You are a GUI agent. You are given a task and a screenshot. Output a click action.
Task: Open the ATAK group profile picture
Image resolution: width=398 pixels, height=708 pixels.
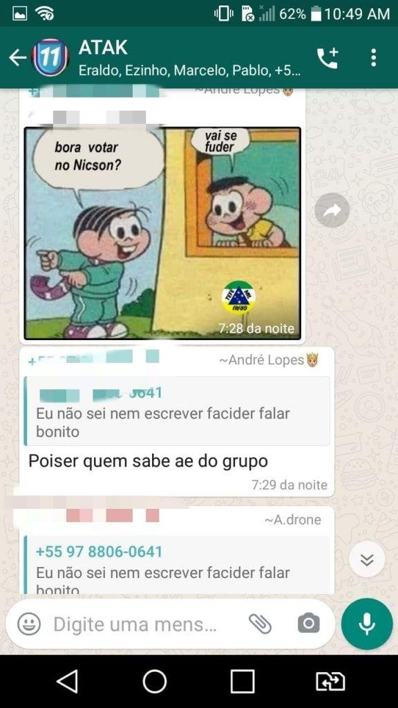(x=50, y=57)
